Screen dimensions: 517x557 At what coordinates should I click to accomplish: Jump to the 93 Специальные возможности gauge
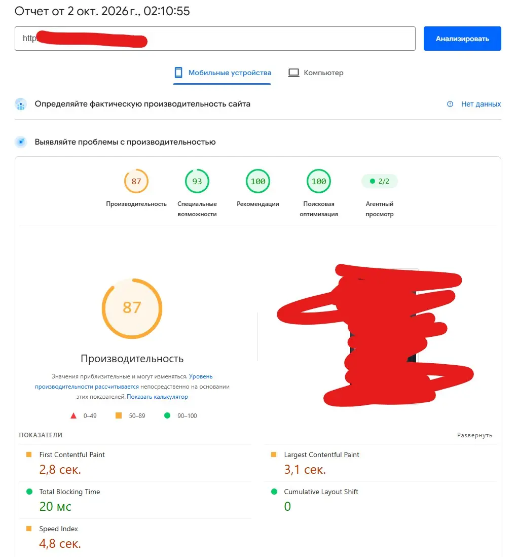[197, 181]
